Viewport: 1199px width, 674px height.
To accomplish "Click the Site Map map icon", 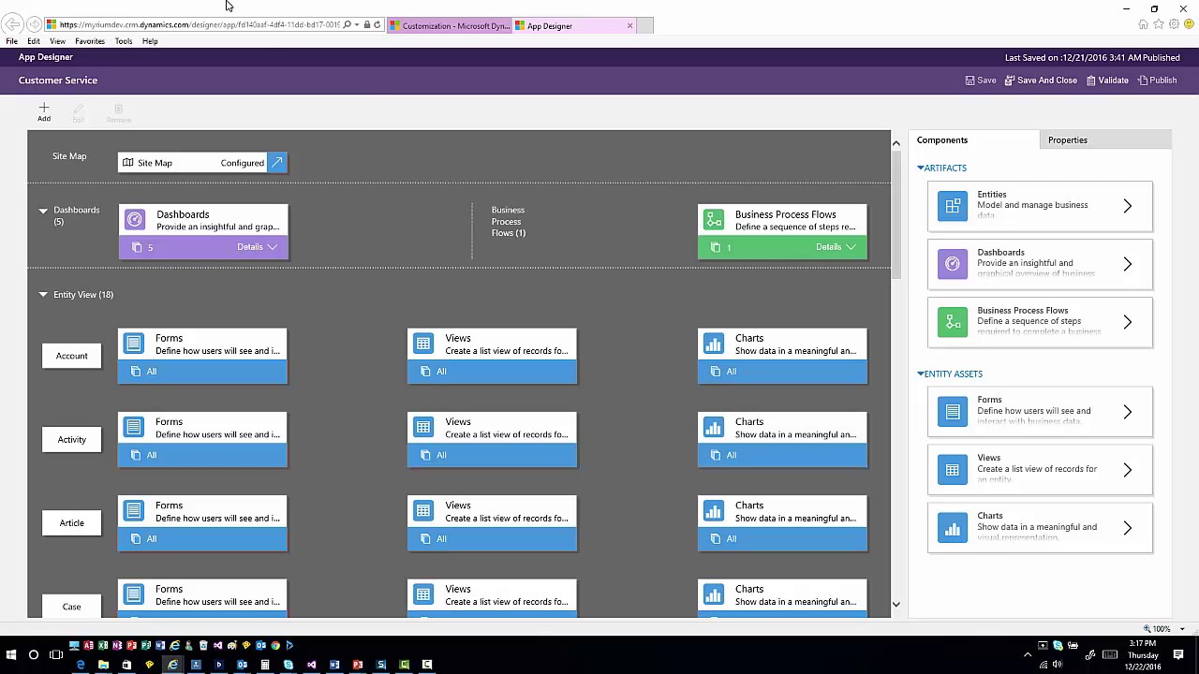I will click(128, 163).
